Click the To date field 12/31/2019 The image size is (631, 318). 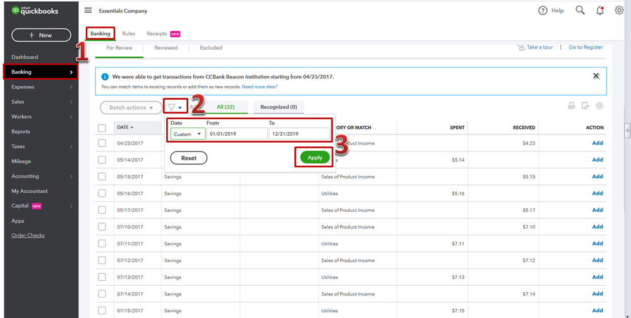tap(299, 134)
